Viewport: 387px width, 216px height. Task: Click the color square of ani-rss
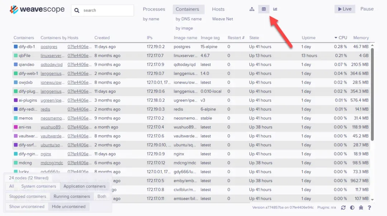pos(15,127)
